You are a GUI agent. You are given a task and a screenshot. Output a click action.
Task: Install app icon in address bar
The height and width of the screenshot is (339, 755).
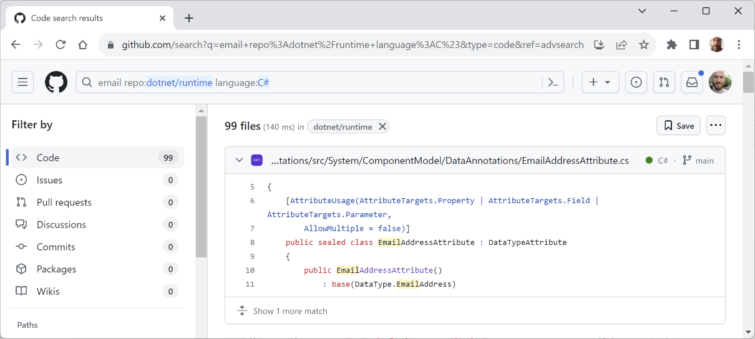[599, 45]
